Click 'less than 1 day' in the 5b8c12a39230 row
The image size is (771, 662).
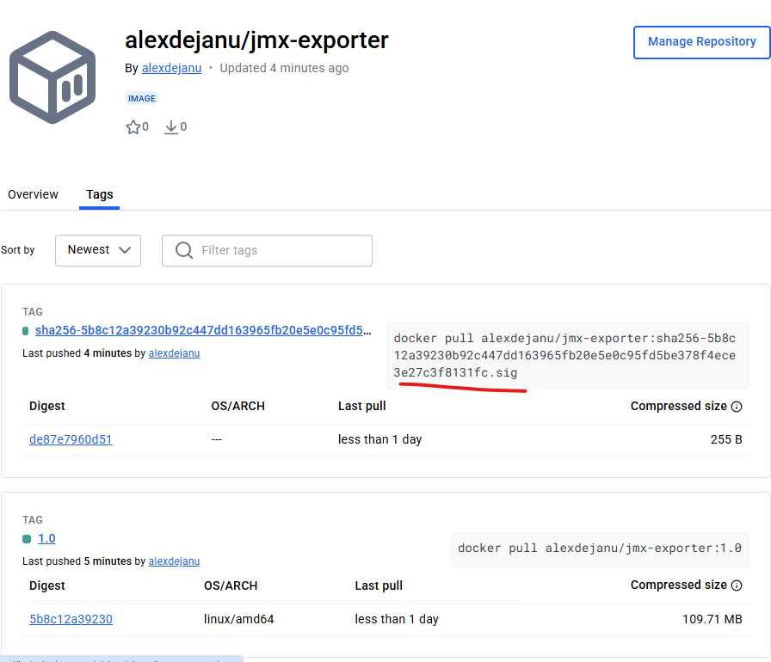pyautogui.click(x=397, y=619)
